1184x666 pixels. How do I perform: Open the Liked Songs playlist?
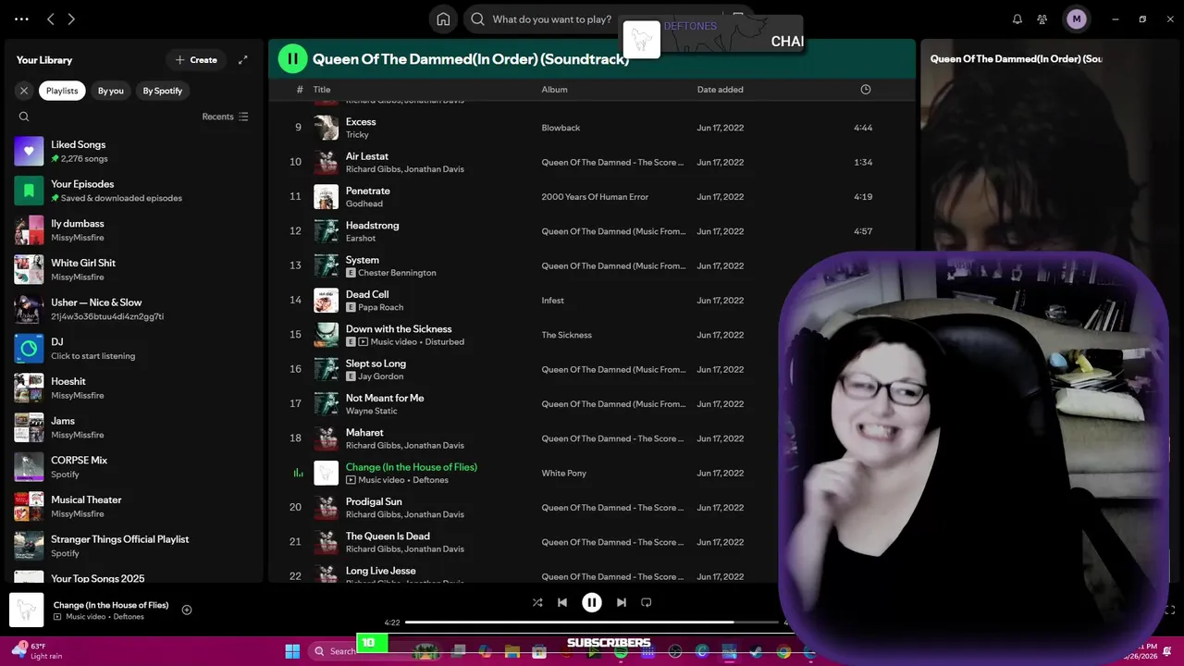coord(135,151)
